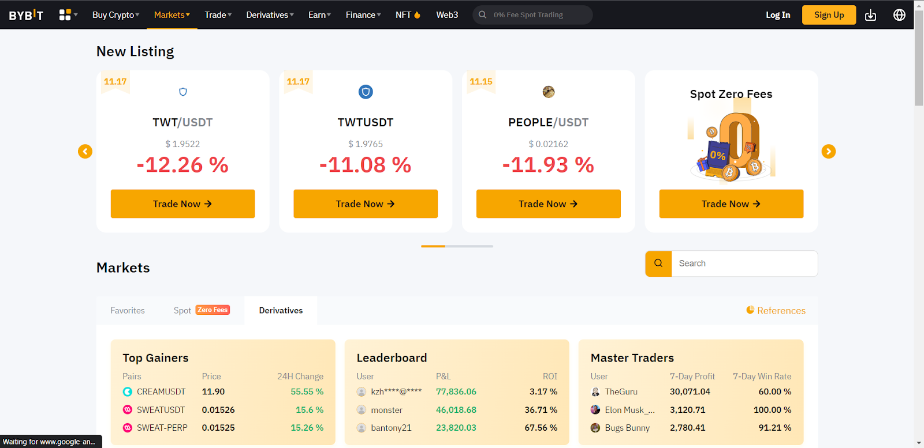Click the 24H Change column header
The height and width of the screenshot is (448, 924).
tap(300, 377)
